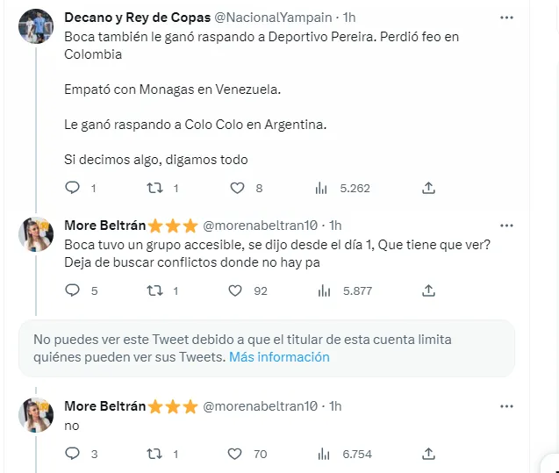Like the Decano y Rey de Copas tweet
This screenshot has height=473, width=559.
(x=236, y=188)
